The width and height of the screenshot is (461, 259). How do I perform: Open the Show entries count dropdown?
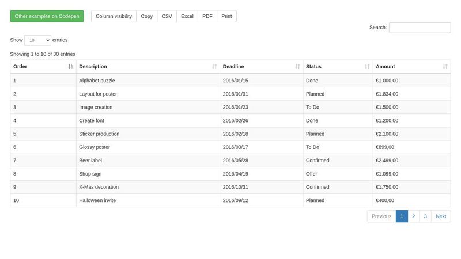37,40
